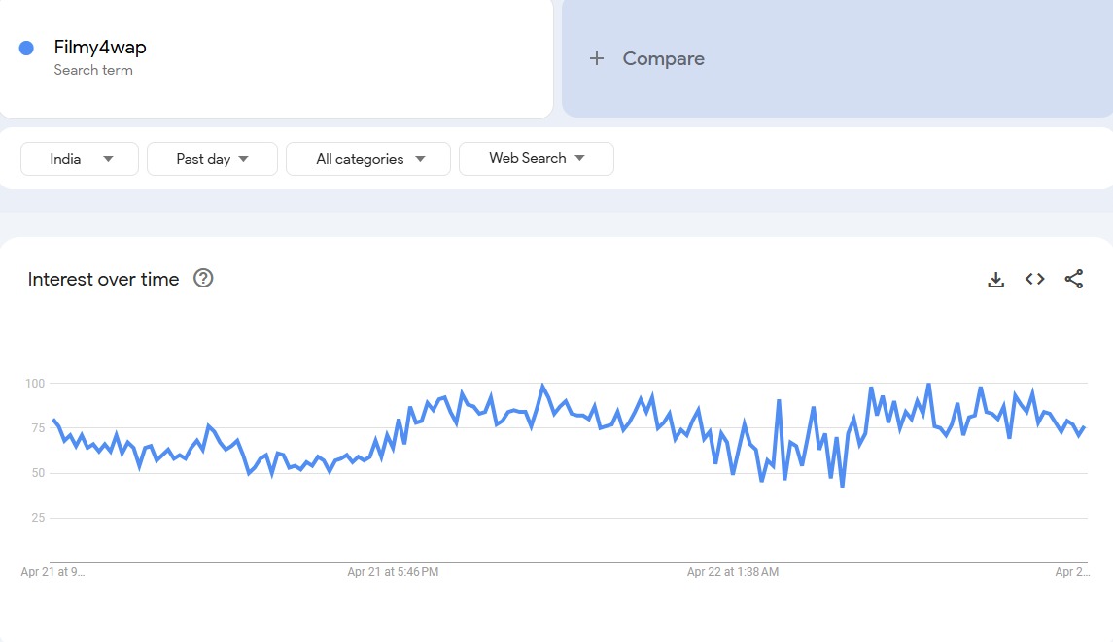Click the 75 axis label
This screenshot has width=1113, height=642.
tap(38, 427)
